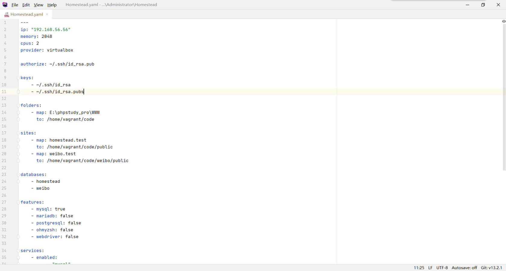Open the Edit menu

(26, 5)
